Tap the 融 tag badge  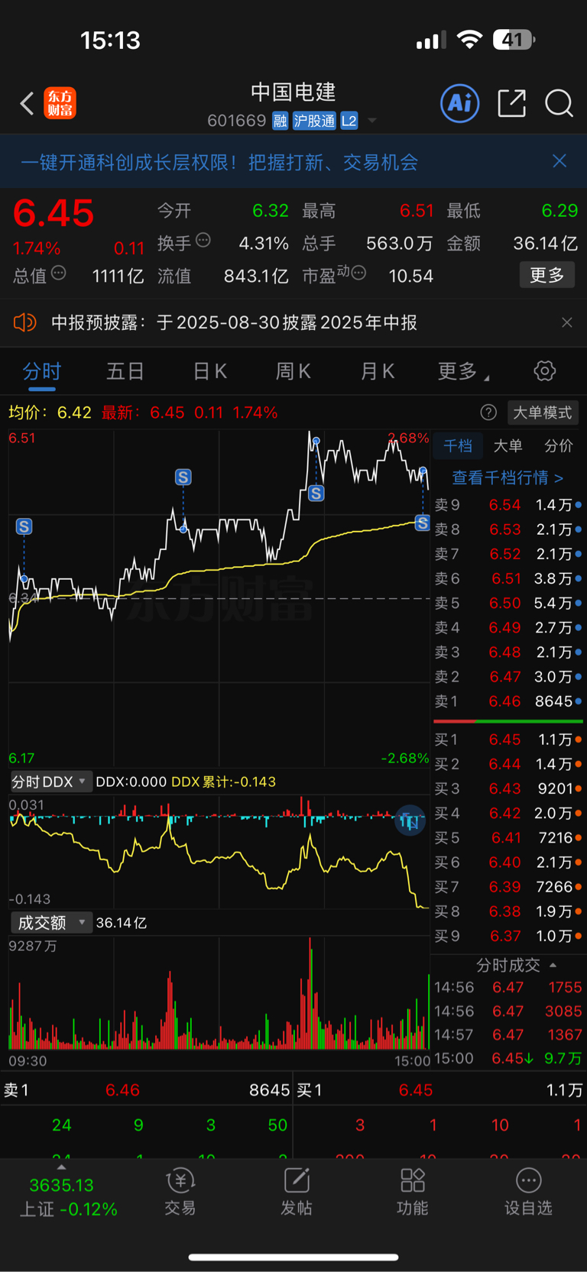coord(281,121)
